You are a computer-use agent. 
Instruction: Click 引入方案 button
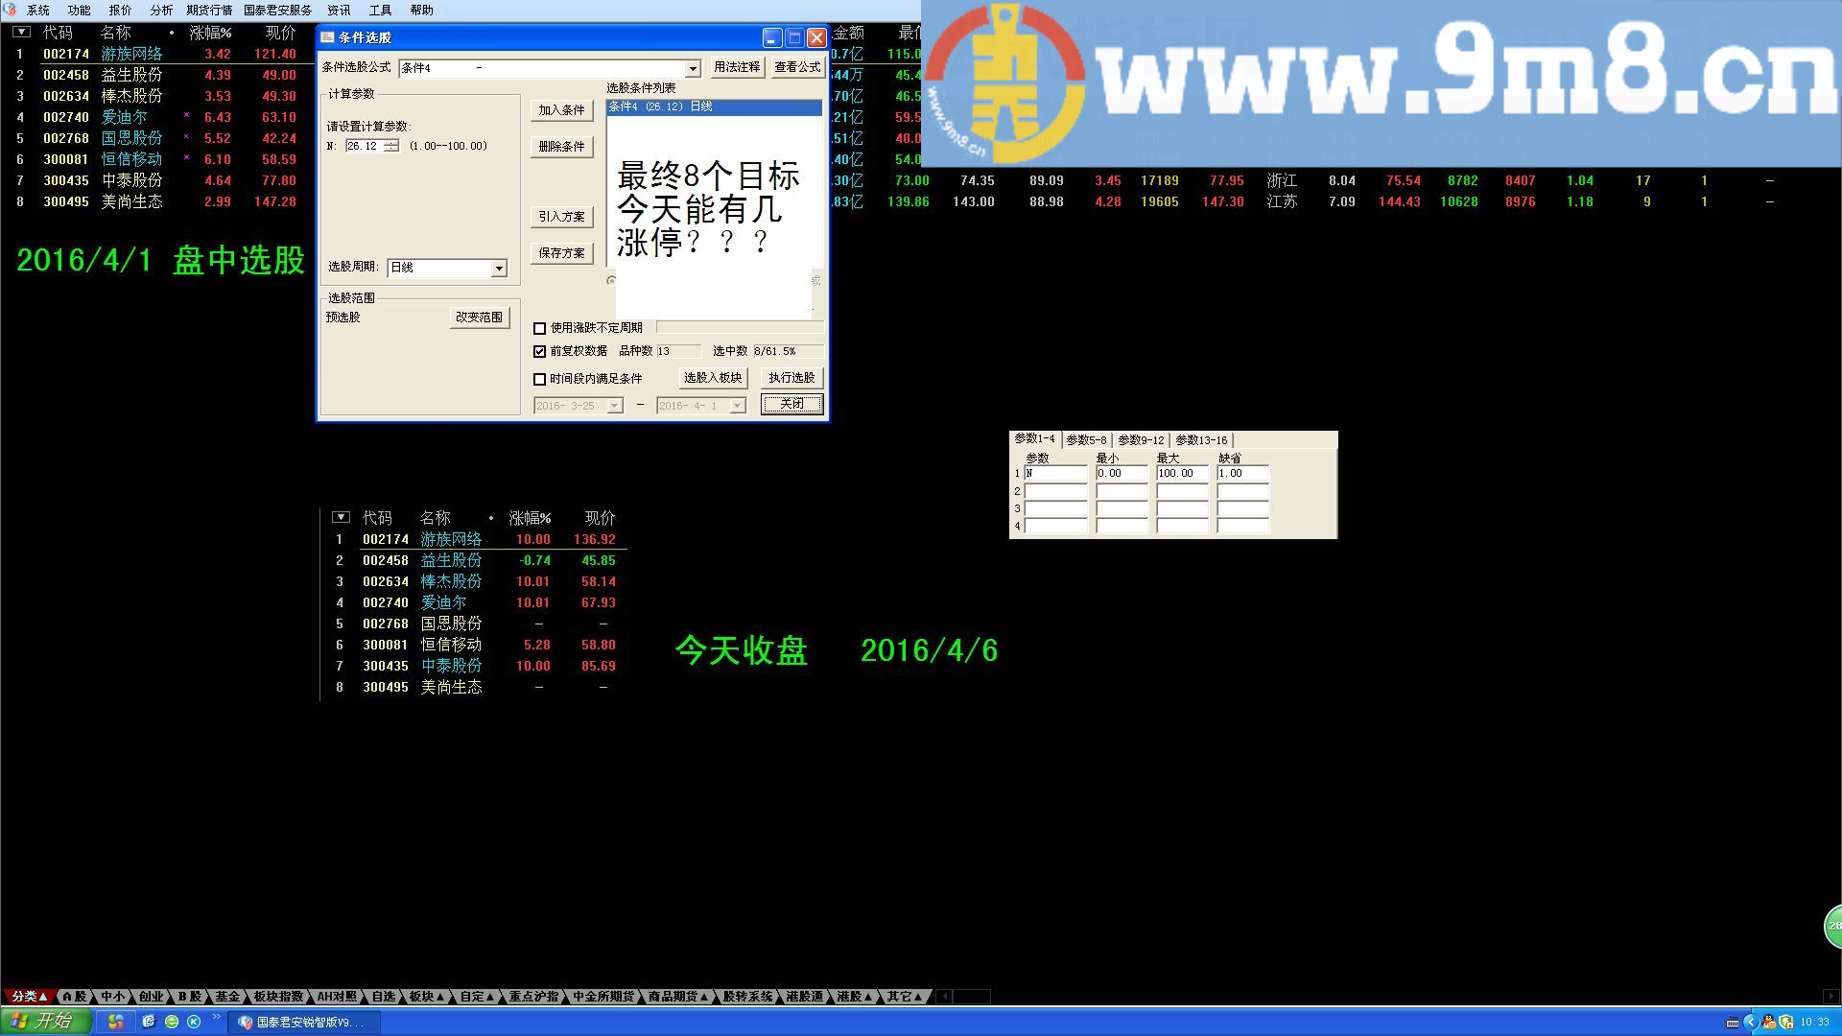point(561,217)
